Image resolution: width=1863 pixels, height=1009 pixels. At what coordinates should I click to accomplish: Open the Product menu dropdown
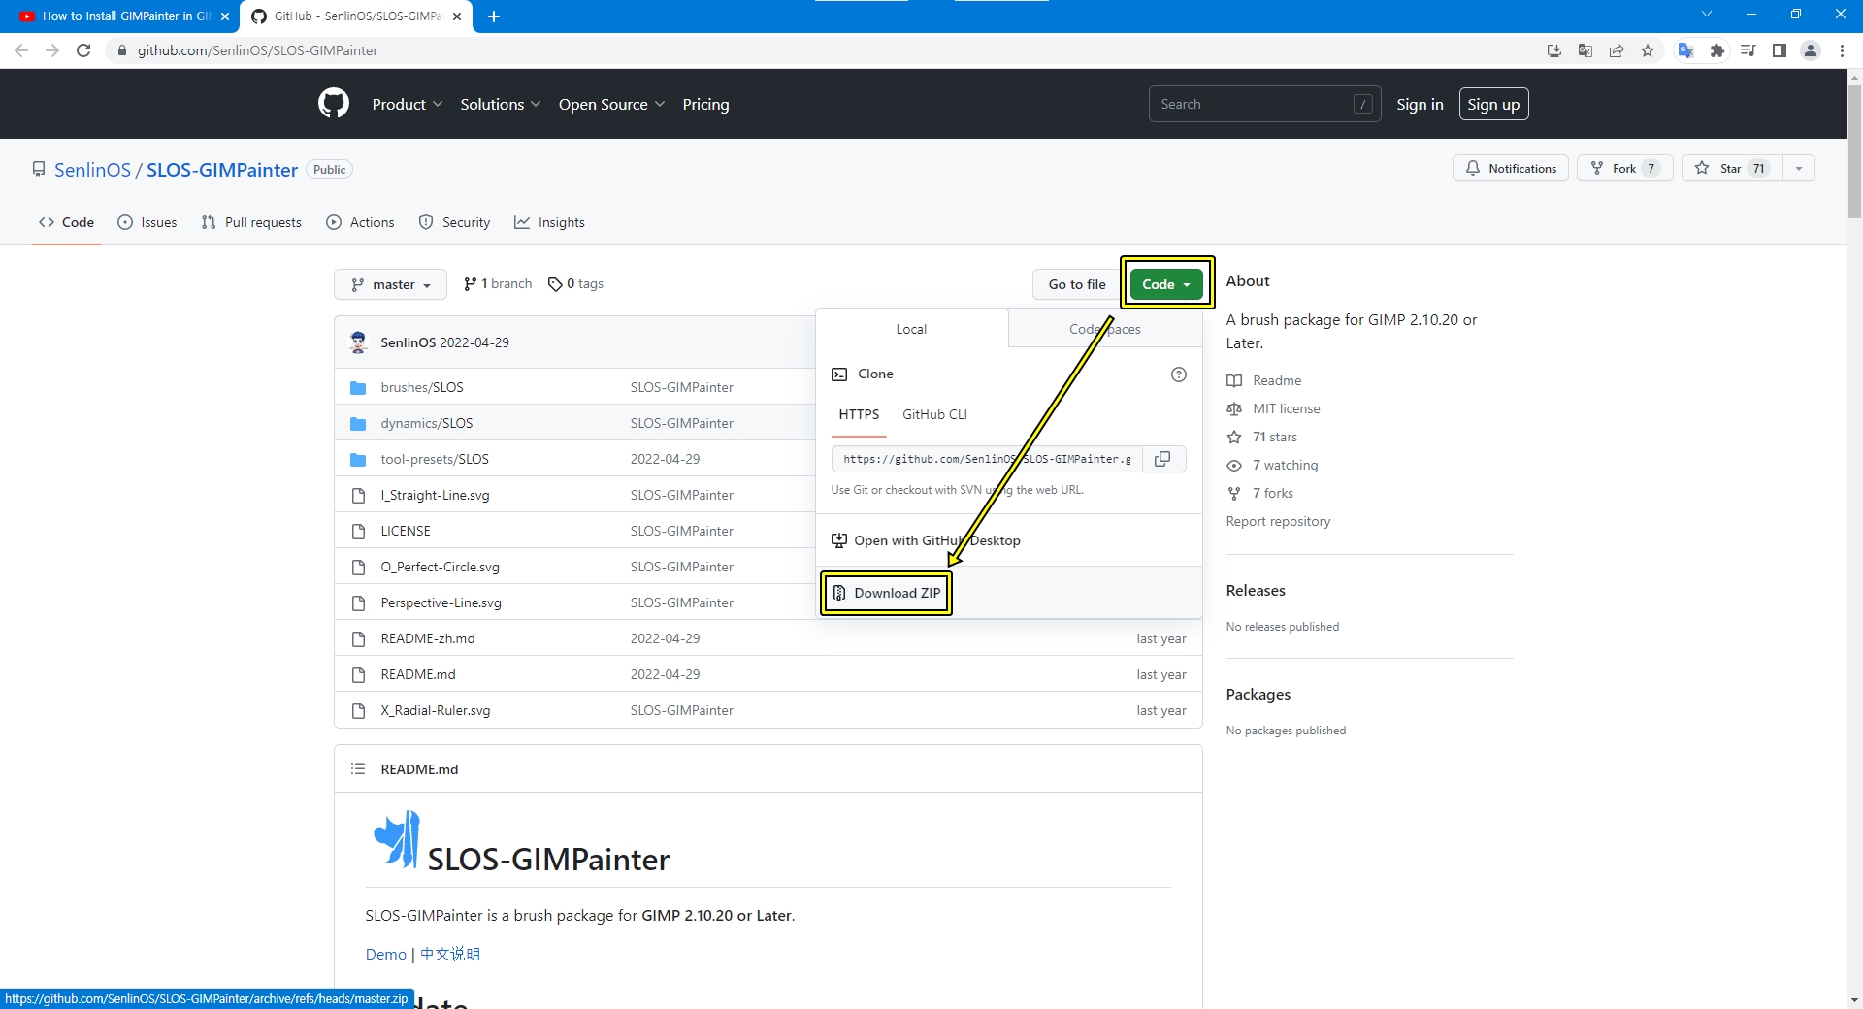tap(408, 104)
